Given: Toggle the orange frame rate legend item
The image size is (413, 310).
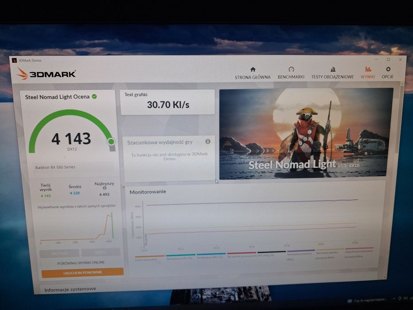Looking at the screenshot, I should coord(150,258).
